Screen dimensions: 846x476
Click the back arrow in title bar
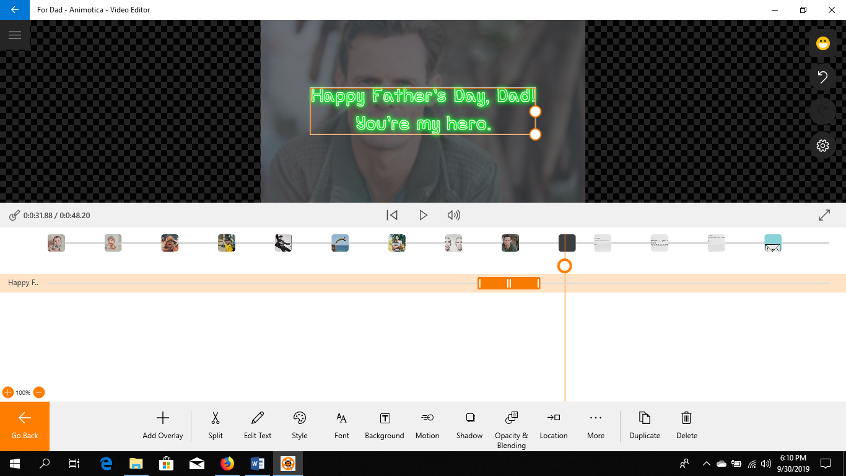click(x=15, y=10)
